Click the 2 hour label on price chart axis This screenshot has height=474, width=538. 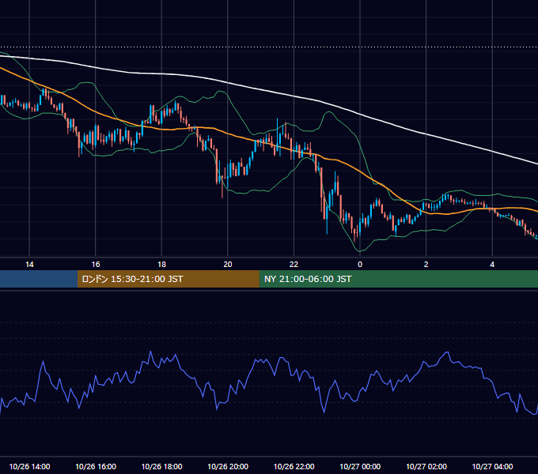pos(426,265)
